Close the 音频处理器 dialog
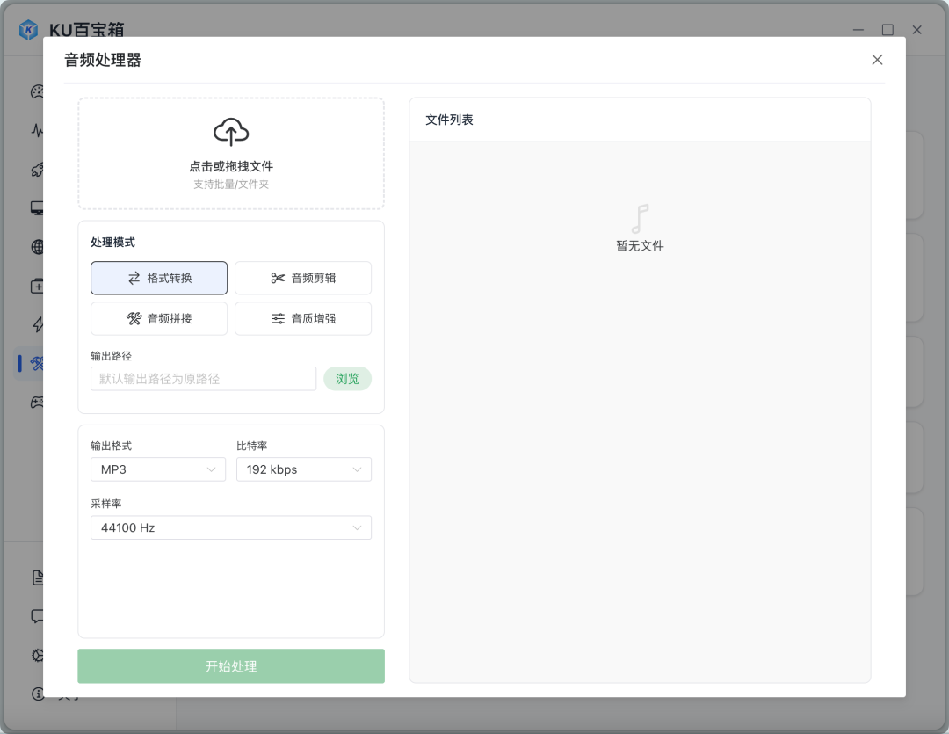949x734 pixels. tap(877, 60)
